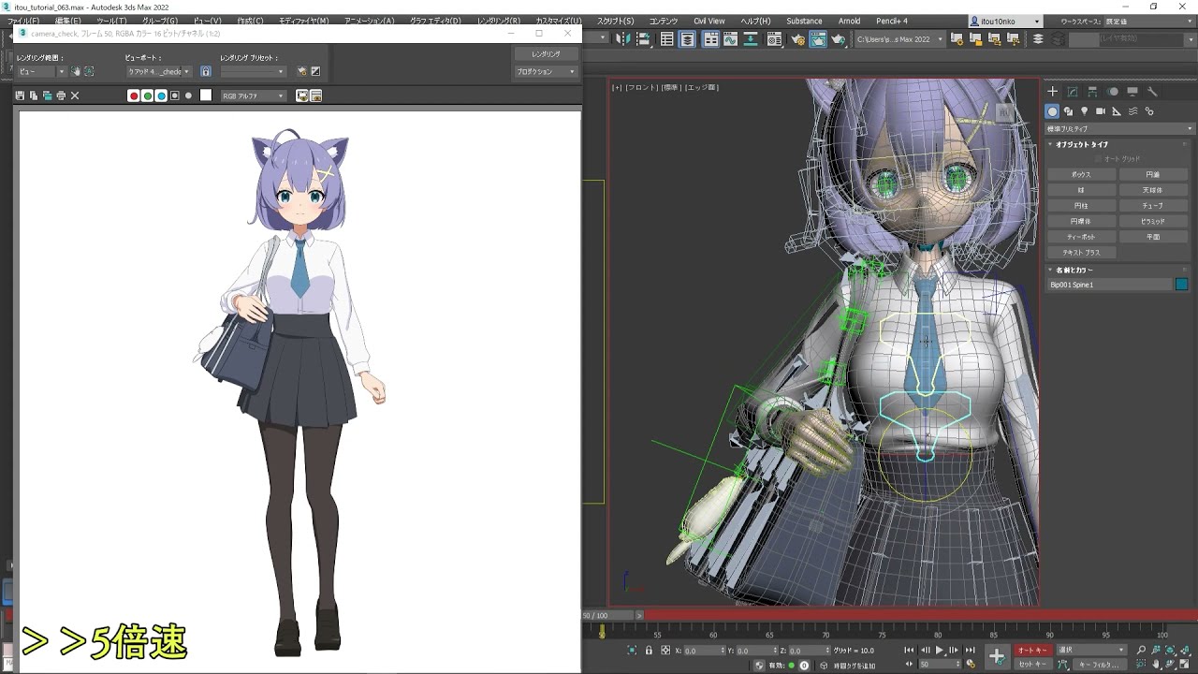1198x674 pixels.
Task: Toggle the red channel display
Action: pos(134,95)
